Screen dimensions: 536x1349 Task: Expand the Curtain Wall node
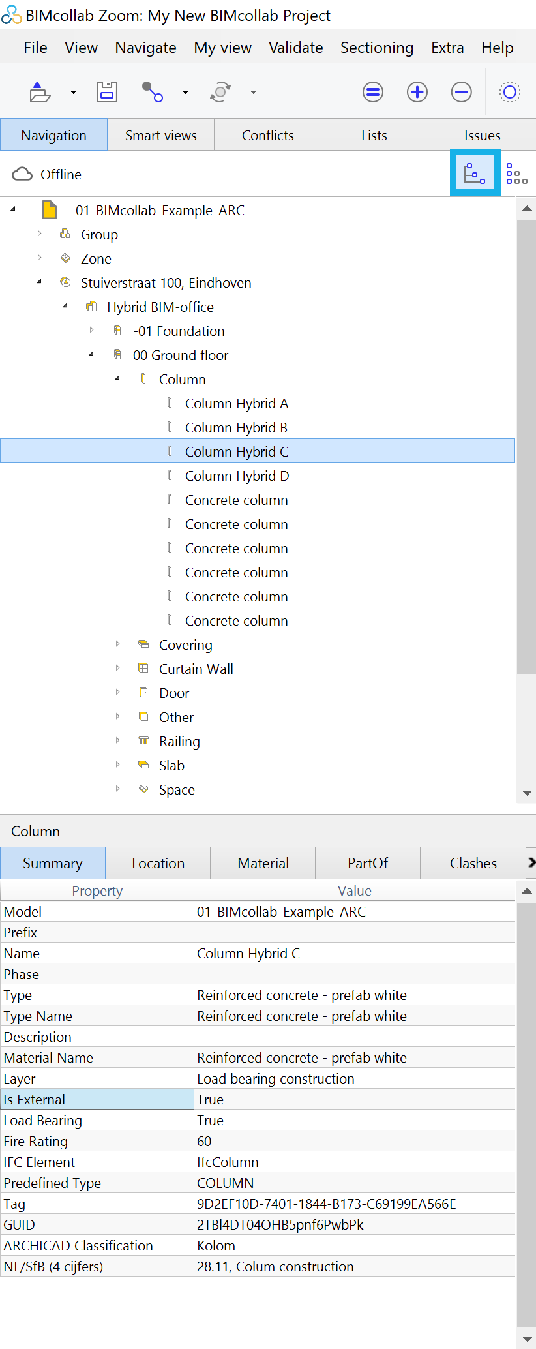click(117, 668)
